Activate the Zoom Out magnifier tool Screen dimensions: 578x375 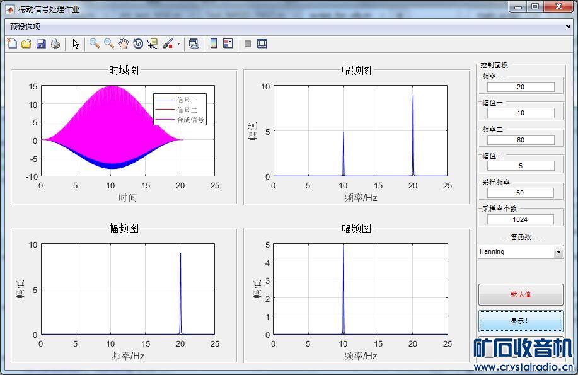click(109, 43)
